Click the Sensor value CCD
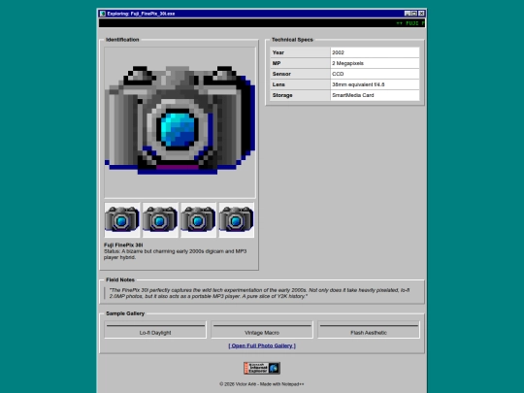The height and width of the screenshot is (393, 524). [x=375, y=74]
